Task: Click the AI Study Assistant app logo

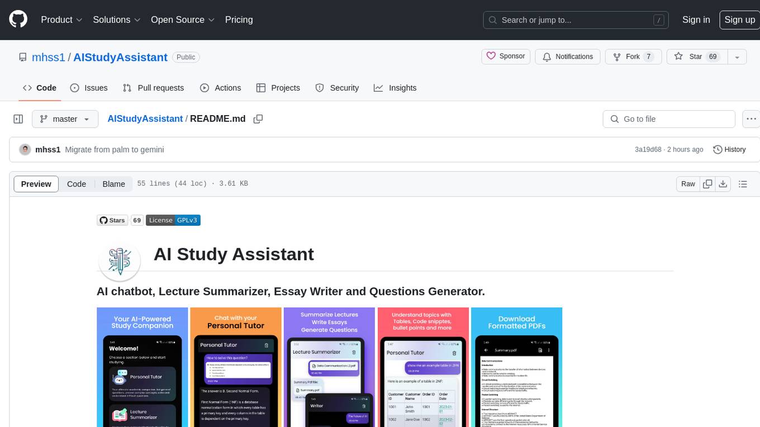Action: point(119,260)
